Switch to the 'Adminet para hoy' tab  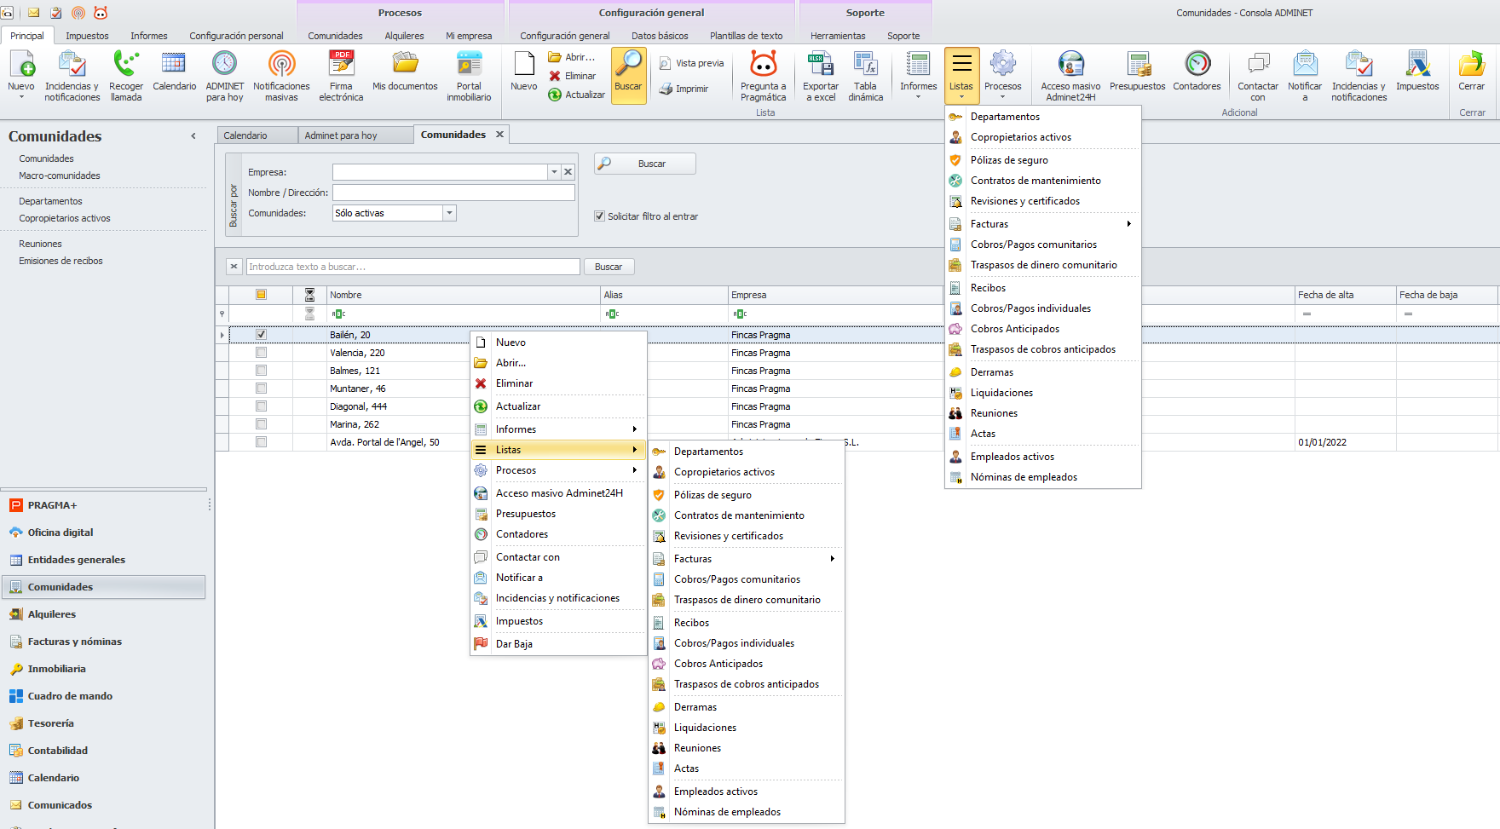pos(341,135)
